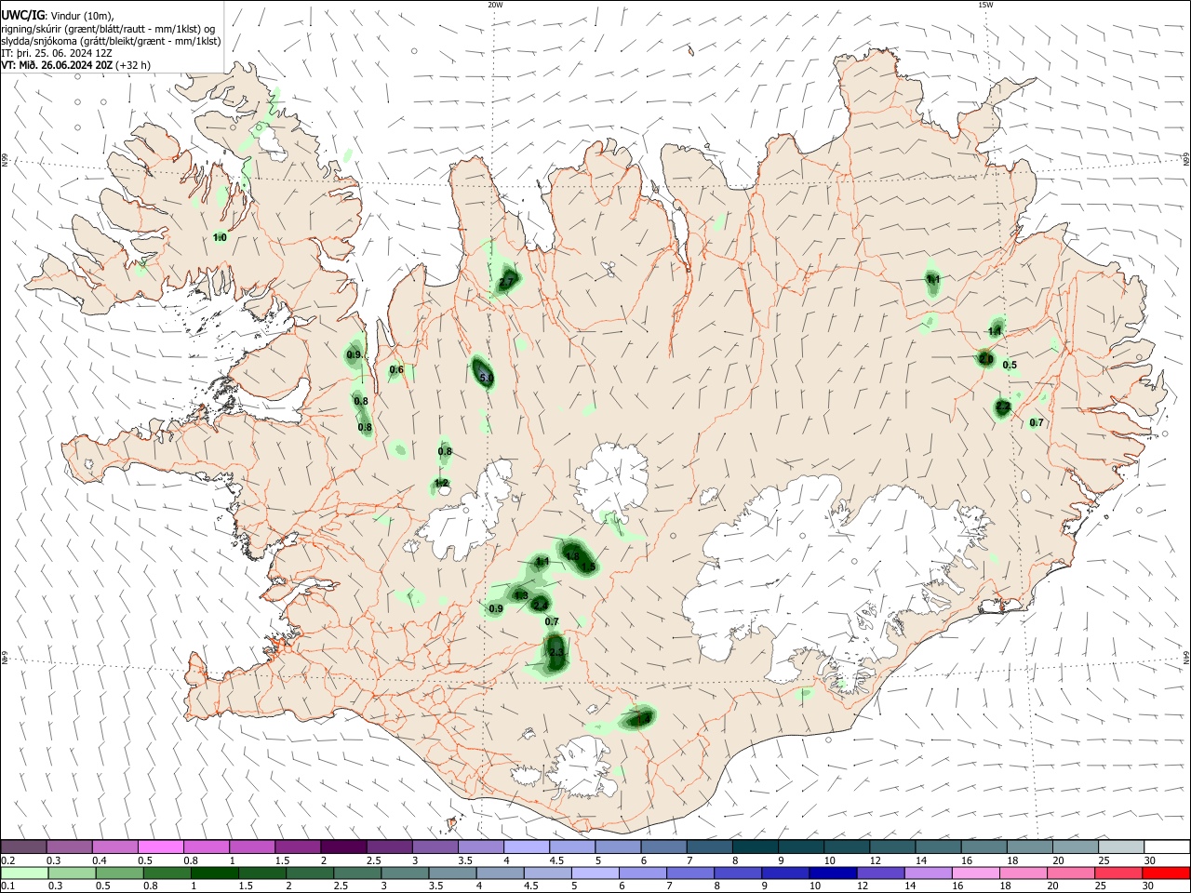Click the '20W' longitude label
The width and height of the screenshot is (1191, 893).
495,5
